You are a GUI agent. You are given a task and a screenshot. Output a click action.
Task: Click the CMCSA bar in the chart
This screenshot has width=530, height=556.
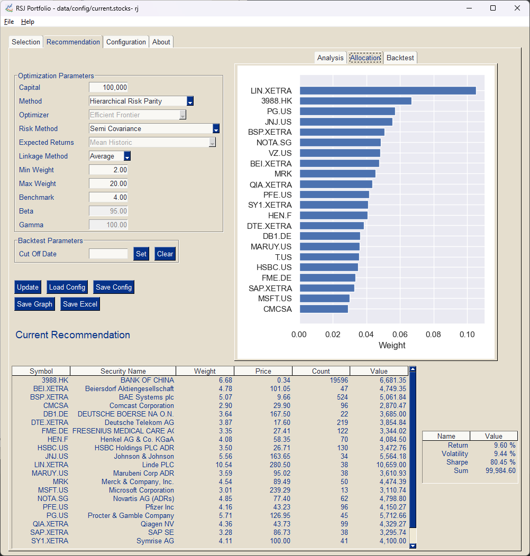(324, 309)
